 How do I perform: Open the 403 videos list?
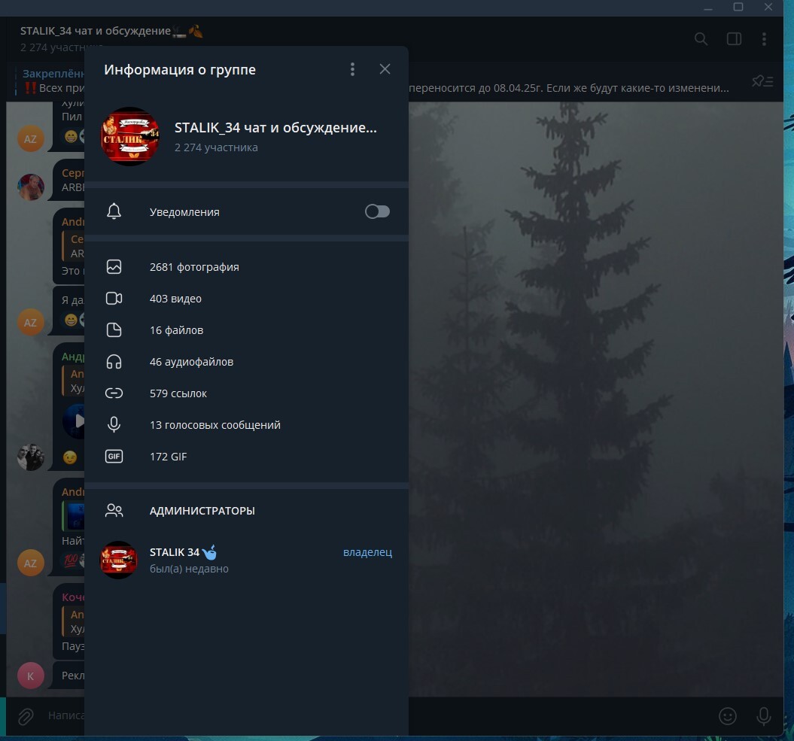(175, 299)
